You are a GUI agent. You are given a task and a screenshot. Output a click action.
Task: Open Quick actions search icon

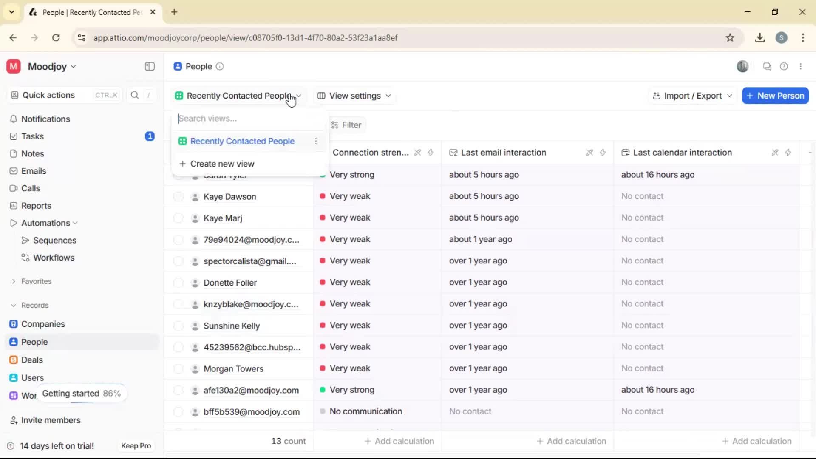point(134,95)
